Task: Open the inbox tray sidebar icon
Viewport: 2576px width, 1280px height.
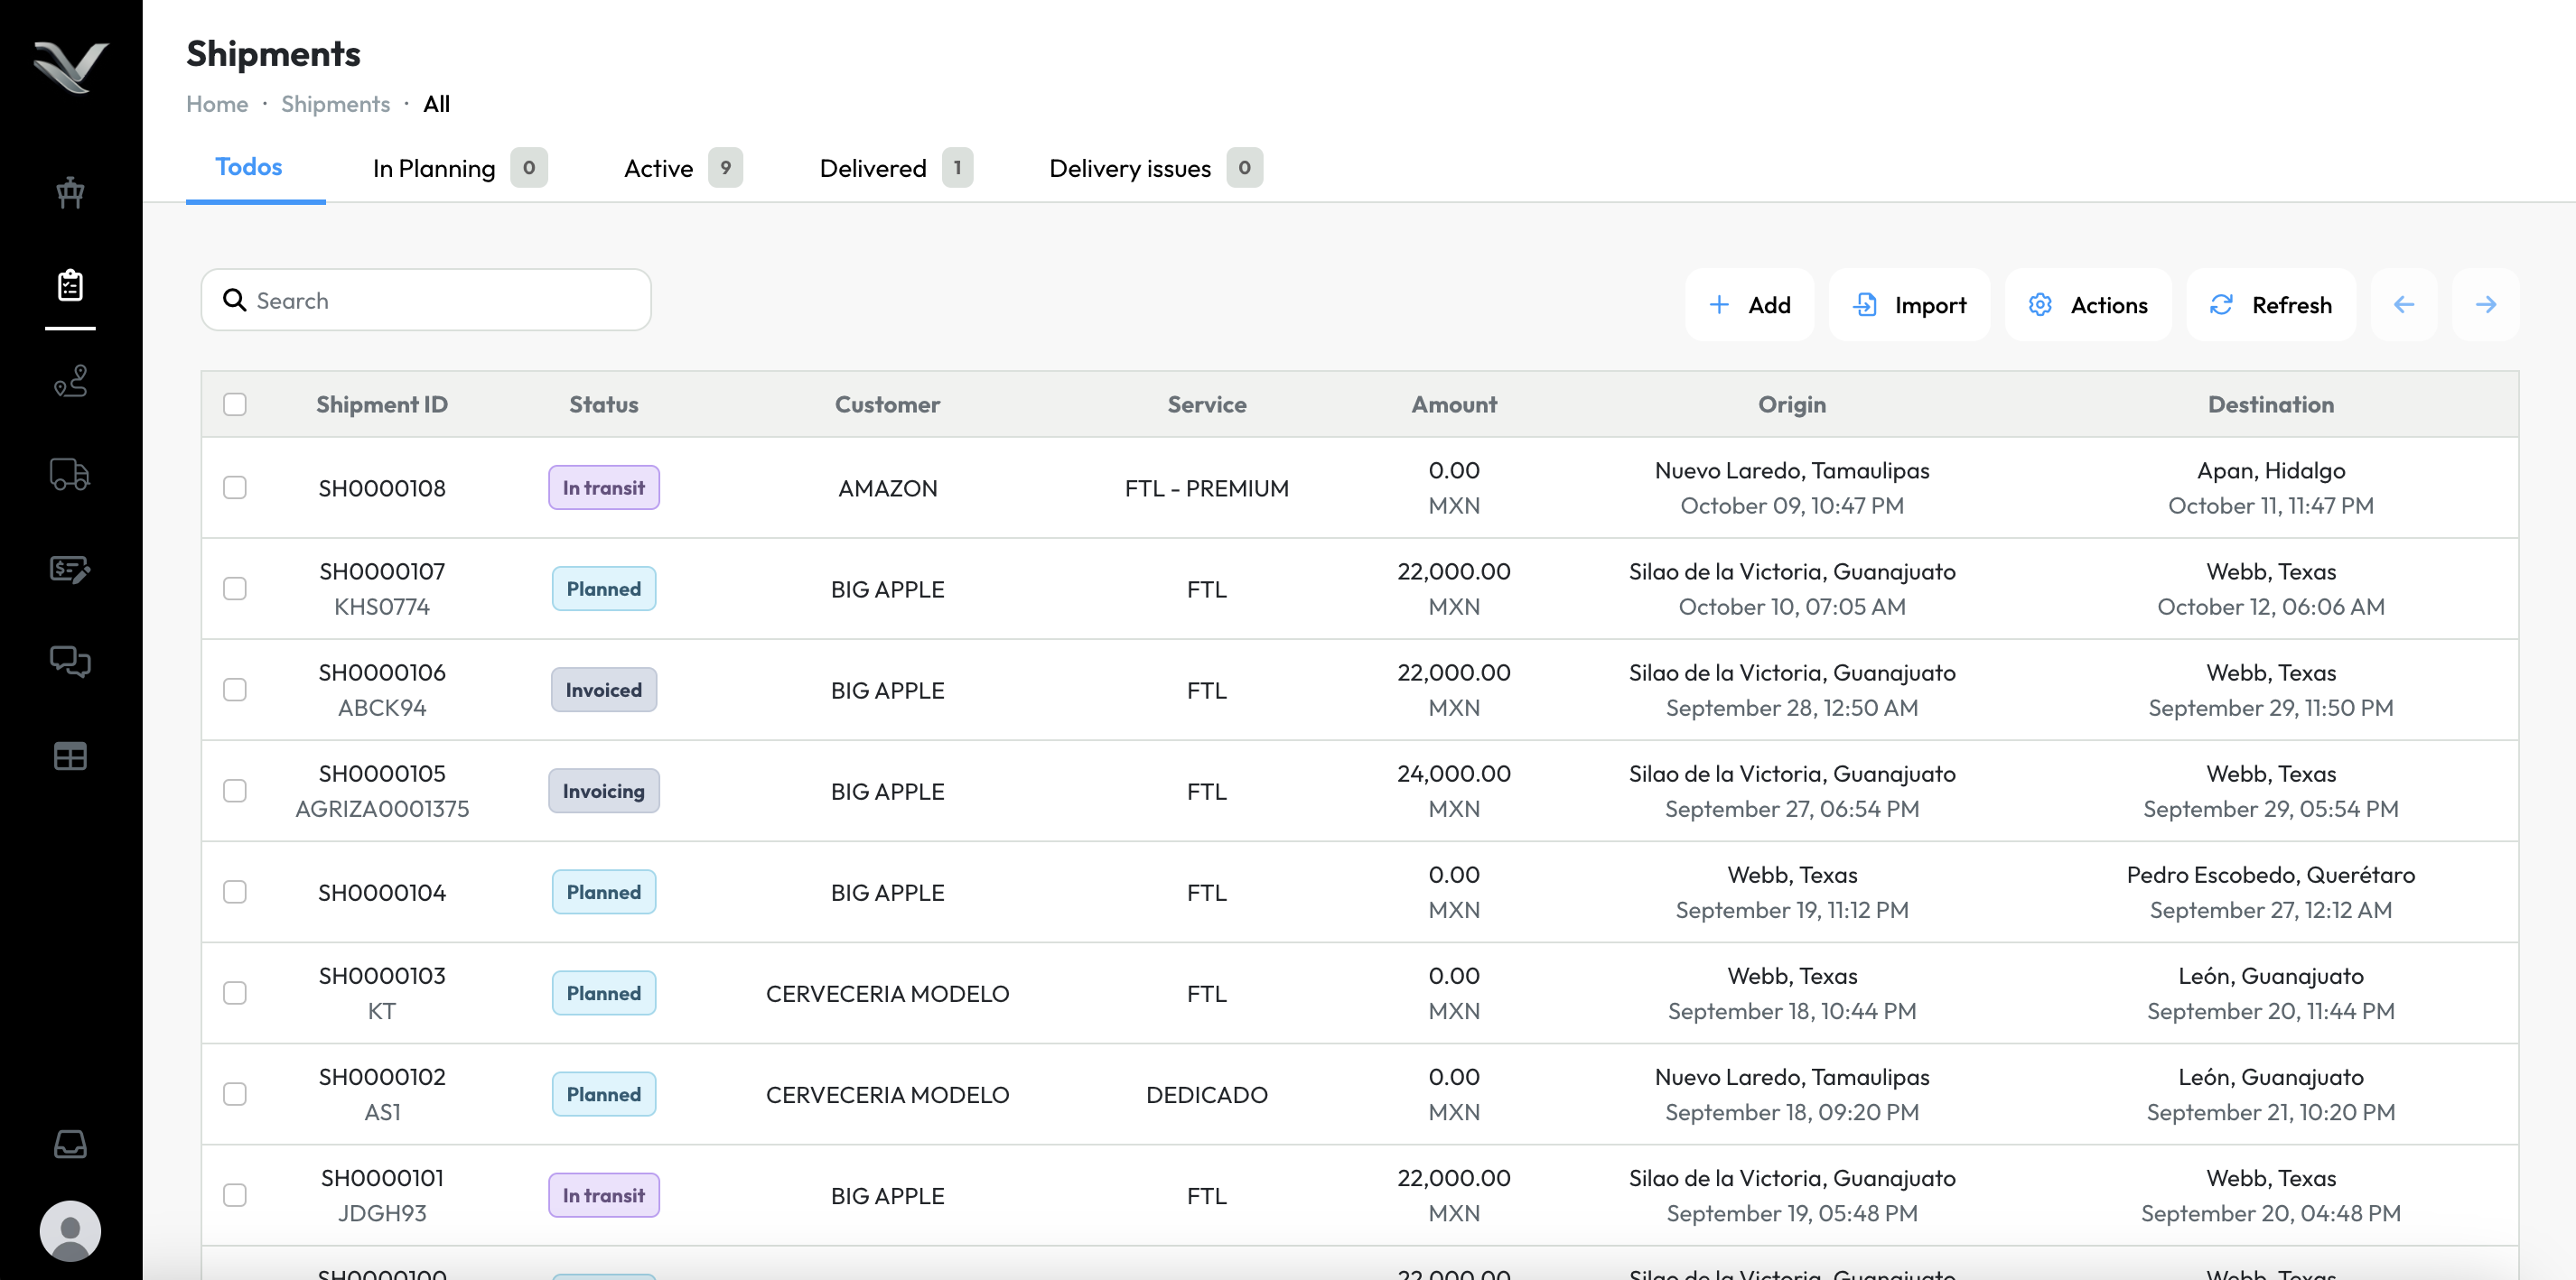Action: (x=70, y=1143)
